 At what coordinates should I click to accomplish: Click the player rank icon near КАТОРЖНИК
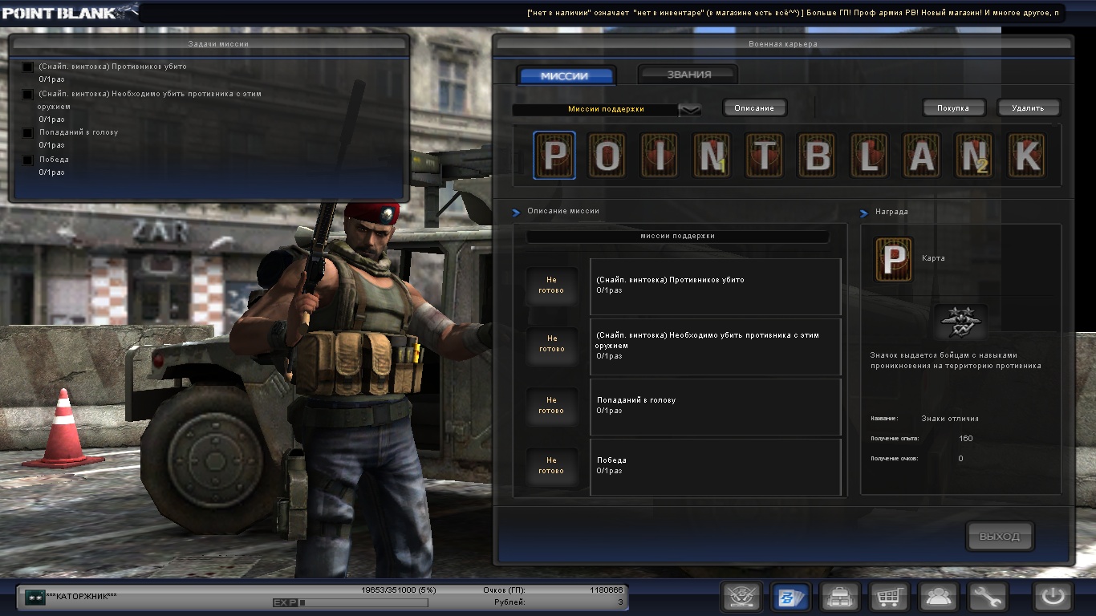point(35,597)
